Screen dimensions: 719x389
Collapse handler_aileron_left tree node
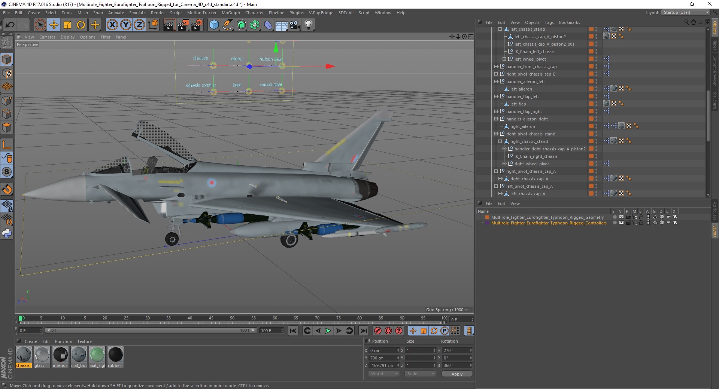[x=496, y=81]
